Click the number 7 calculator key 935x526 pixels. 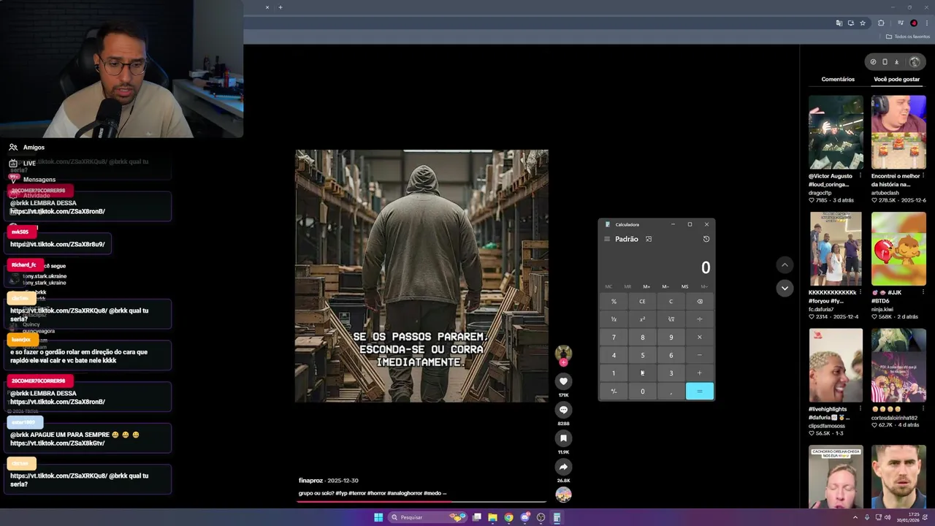click(614, 337)
